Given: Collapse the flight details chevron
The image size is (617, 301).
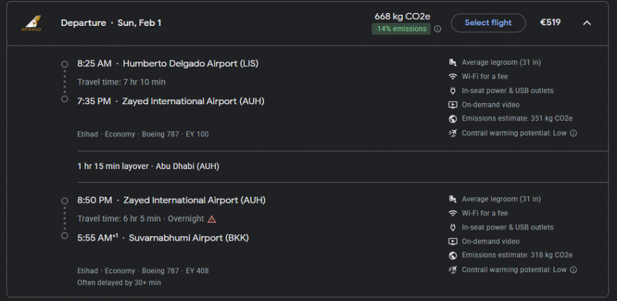Looking at the screenshot, I should tap(587, 23).
